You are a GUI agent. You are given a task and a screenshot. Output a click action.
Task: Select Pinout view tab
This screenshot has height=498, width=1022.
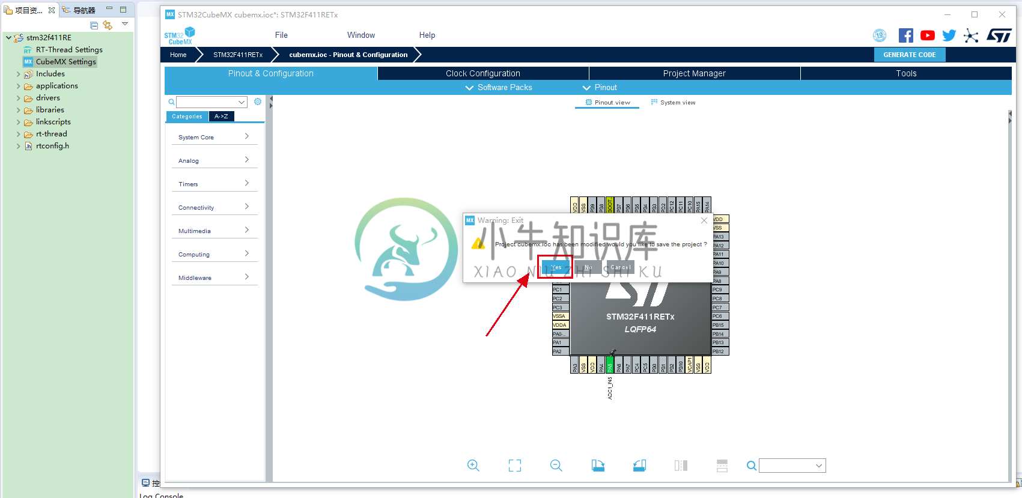tap(607, 103)
